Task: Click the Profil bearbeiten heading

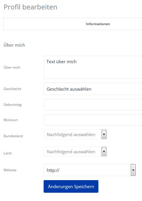Action: click(x=30, y=7)
